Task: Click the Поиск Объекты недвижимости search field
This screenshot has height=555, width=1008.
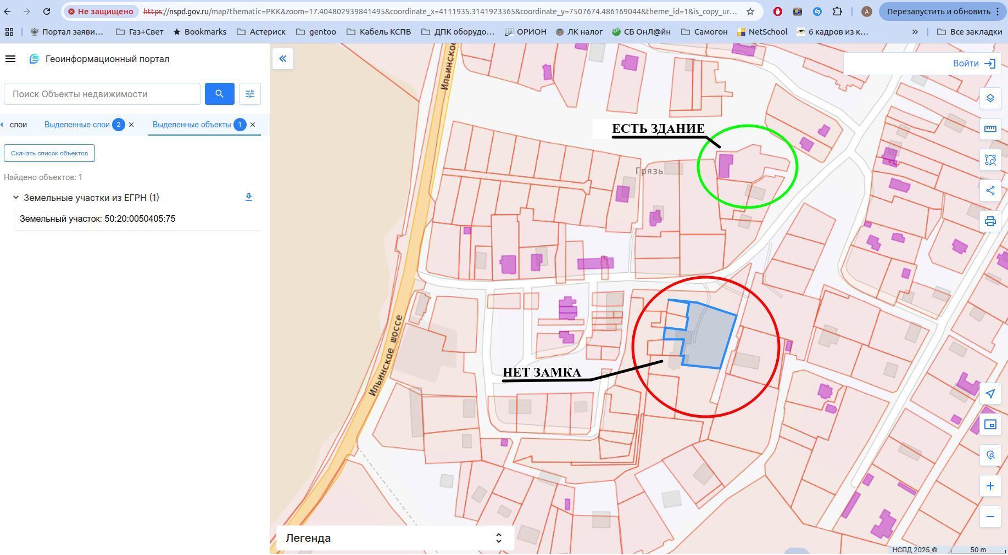Action: (x=102, y=94)
